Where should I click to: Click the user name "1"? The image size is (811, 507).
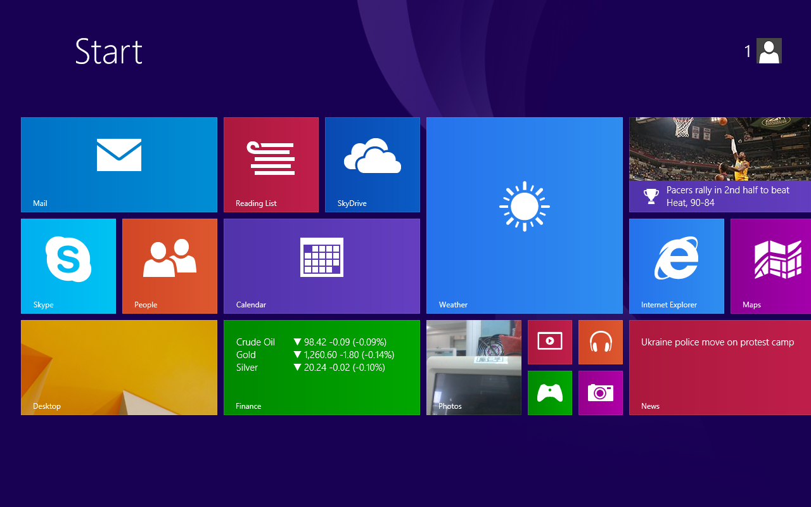click(x=748, y=51)
